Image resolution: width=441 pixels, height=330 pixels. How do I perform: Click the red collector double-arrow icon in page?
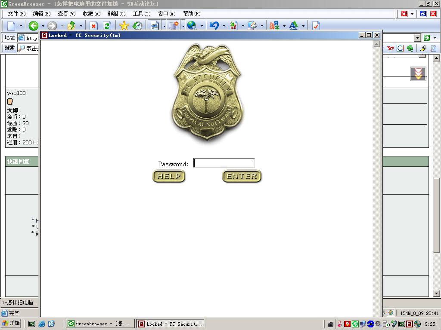click(x=418, y=74)
